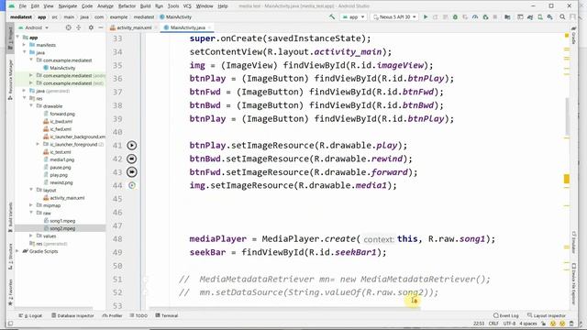Screen dimensions: 587x330
Task: Switch to activity_main.xml editor tab
Action: click(133, 27)
